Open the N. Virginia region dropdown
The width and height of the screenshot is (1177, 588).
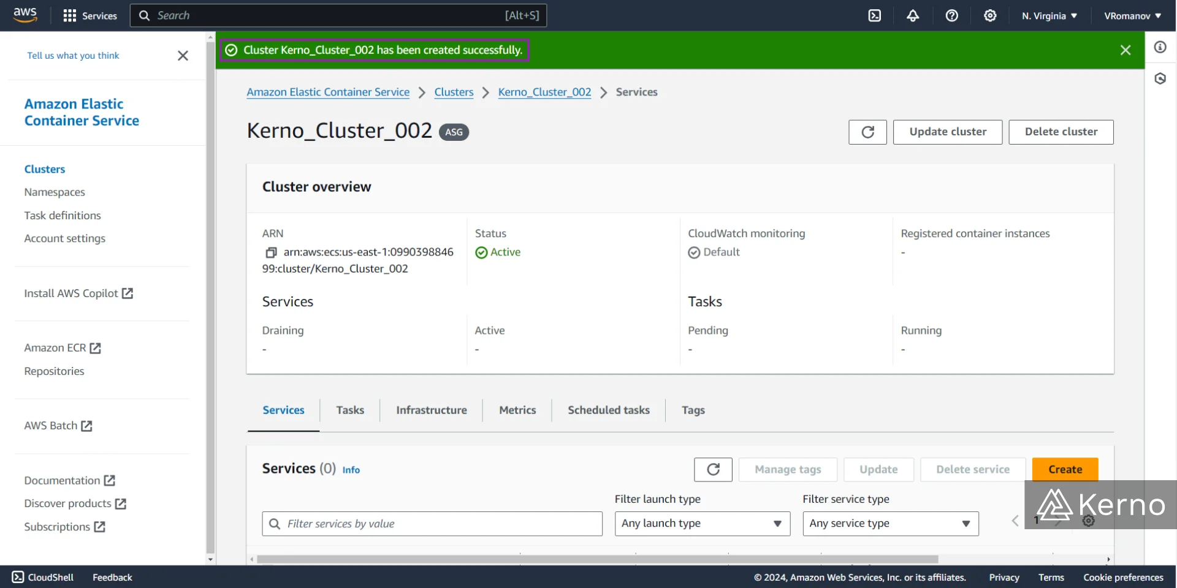click(1049, 16)
